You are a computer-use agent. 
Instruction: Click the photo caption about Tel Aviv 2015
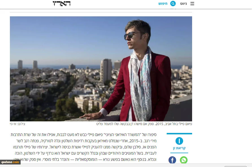point(144,124)
